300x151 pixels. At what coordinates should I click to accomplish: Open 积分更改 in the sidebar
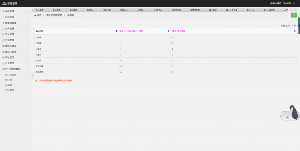click(x=9, y=90)
